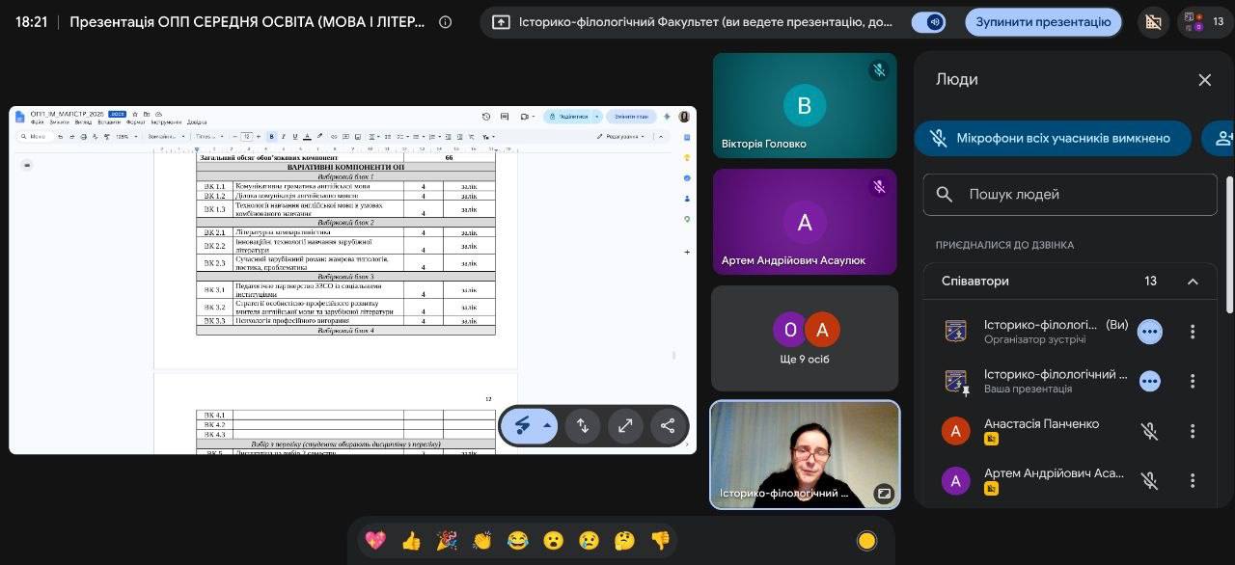Select the Вікторія Головко video tile
The height and width of the screenshot is (565, 1235).
point(805,105)
